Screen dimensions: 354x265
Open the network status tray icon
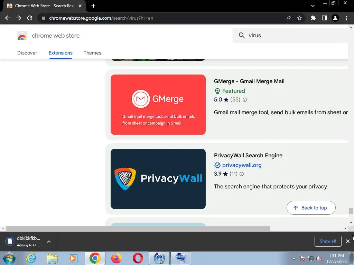(x=311, y=258)
